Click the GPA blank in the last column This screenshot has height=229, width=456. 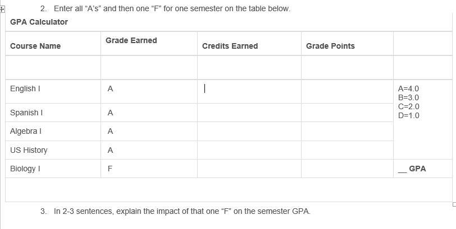point(402,169)
